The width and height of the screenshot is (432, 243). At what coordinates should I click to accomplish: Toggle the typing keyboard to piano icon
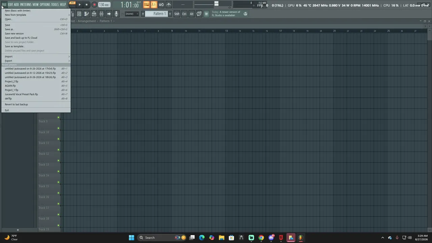click(x=146, y=4)
